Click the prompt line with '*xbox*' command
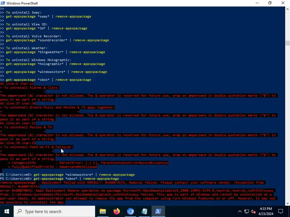This screenshot has width=290, height=217. coord(59,179)
